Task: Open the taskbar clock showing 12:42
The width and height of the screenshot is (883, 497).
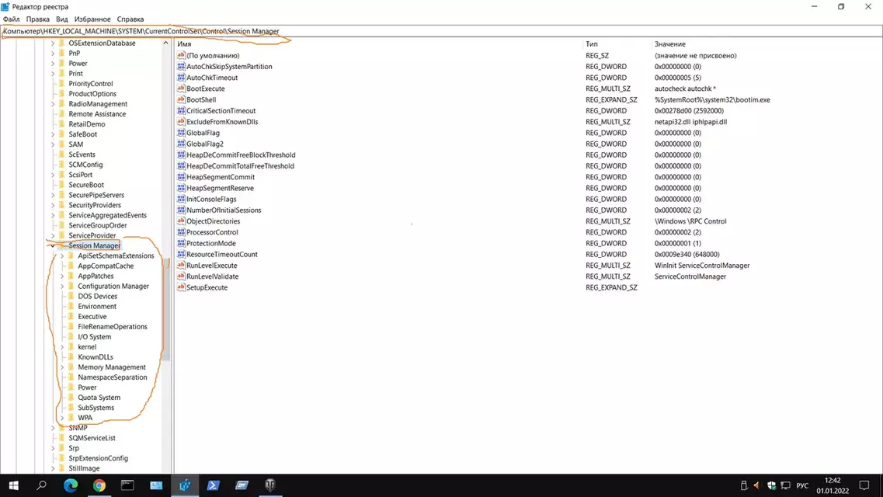Action: (833, 485)
